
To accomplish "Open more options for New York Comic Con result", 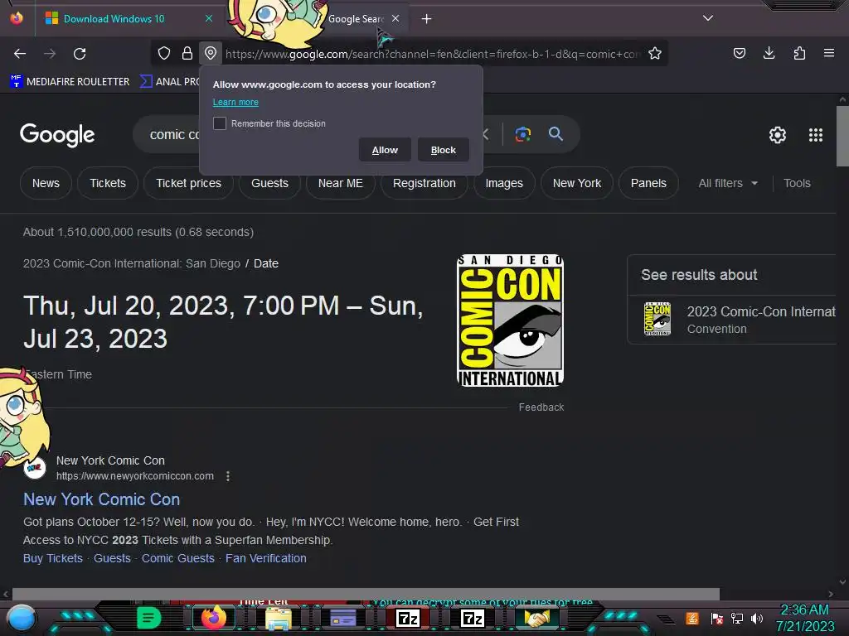I will click(x=228, y=476).
